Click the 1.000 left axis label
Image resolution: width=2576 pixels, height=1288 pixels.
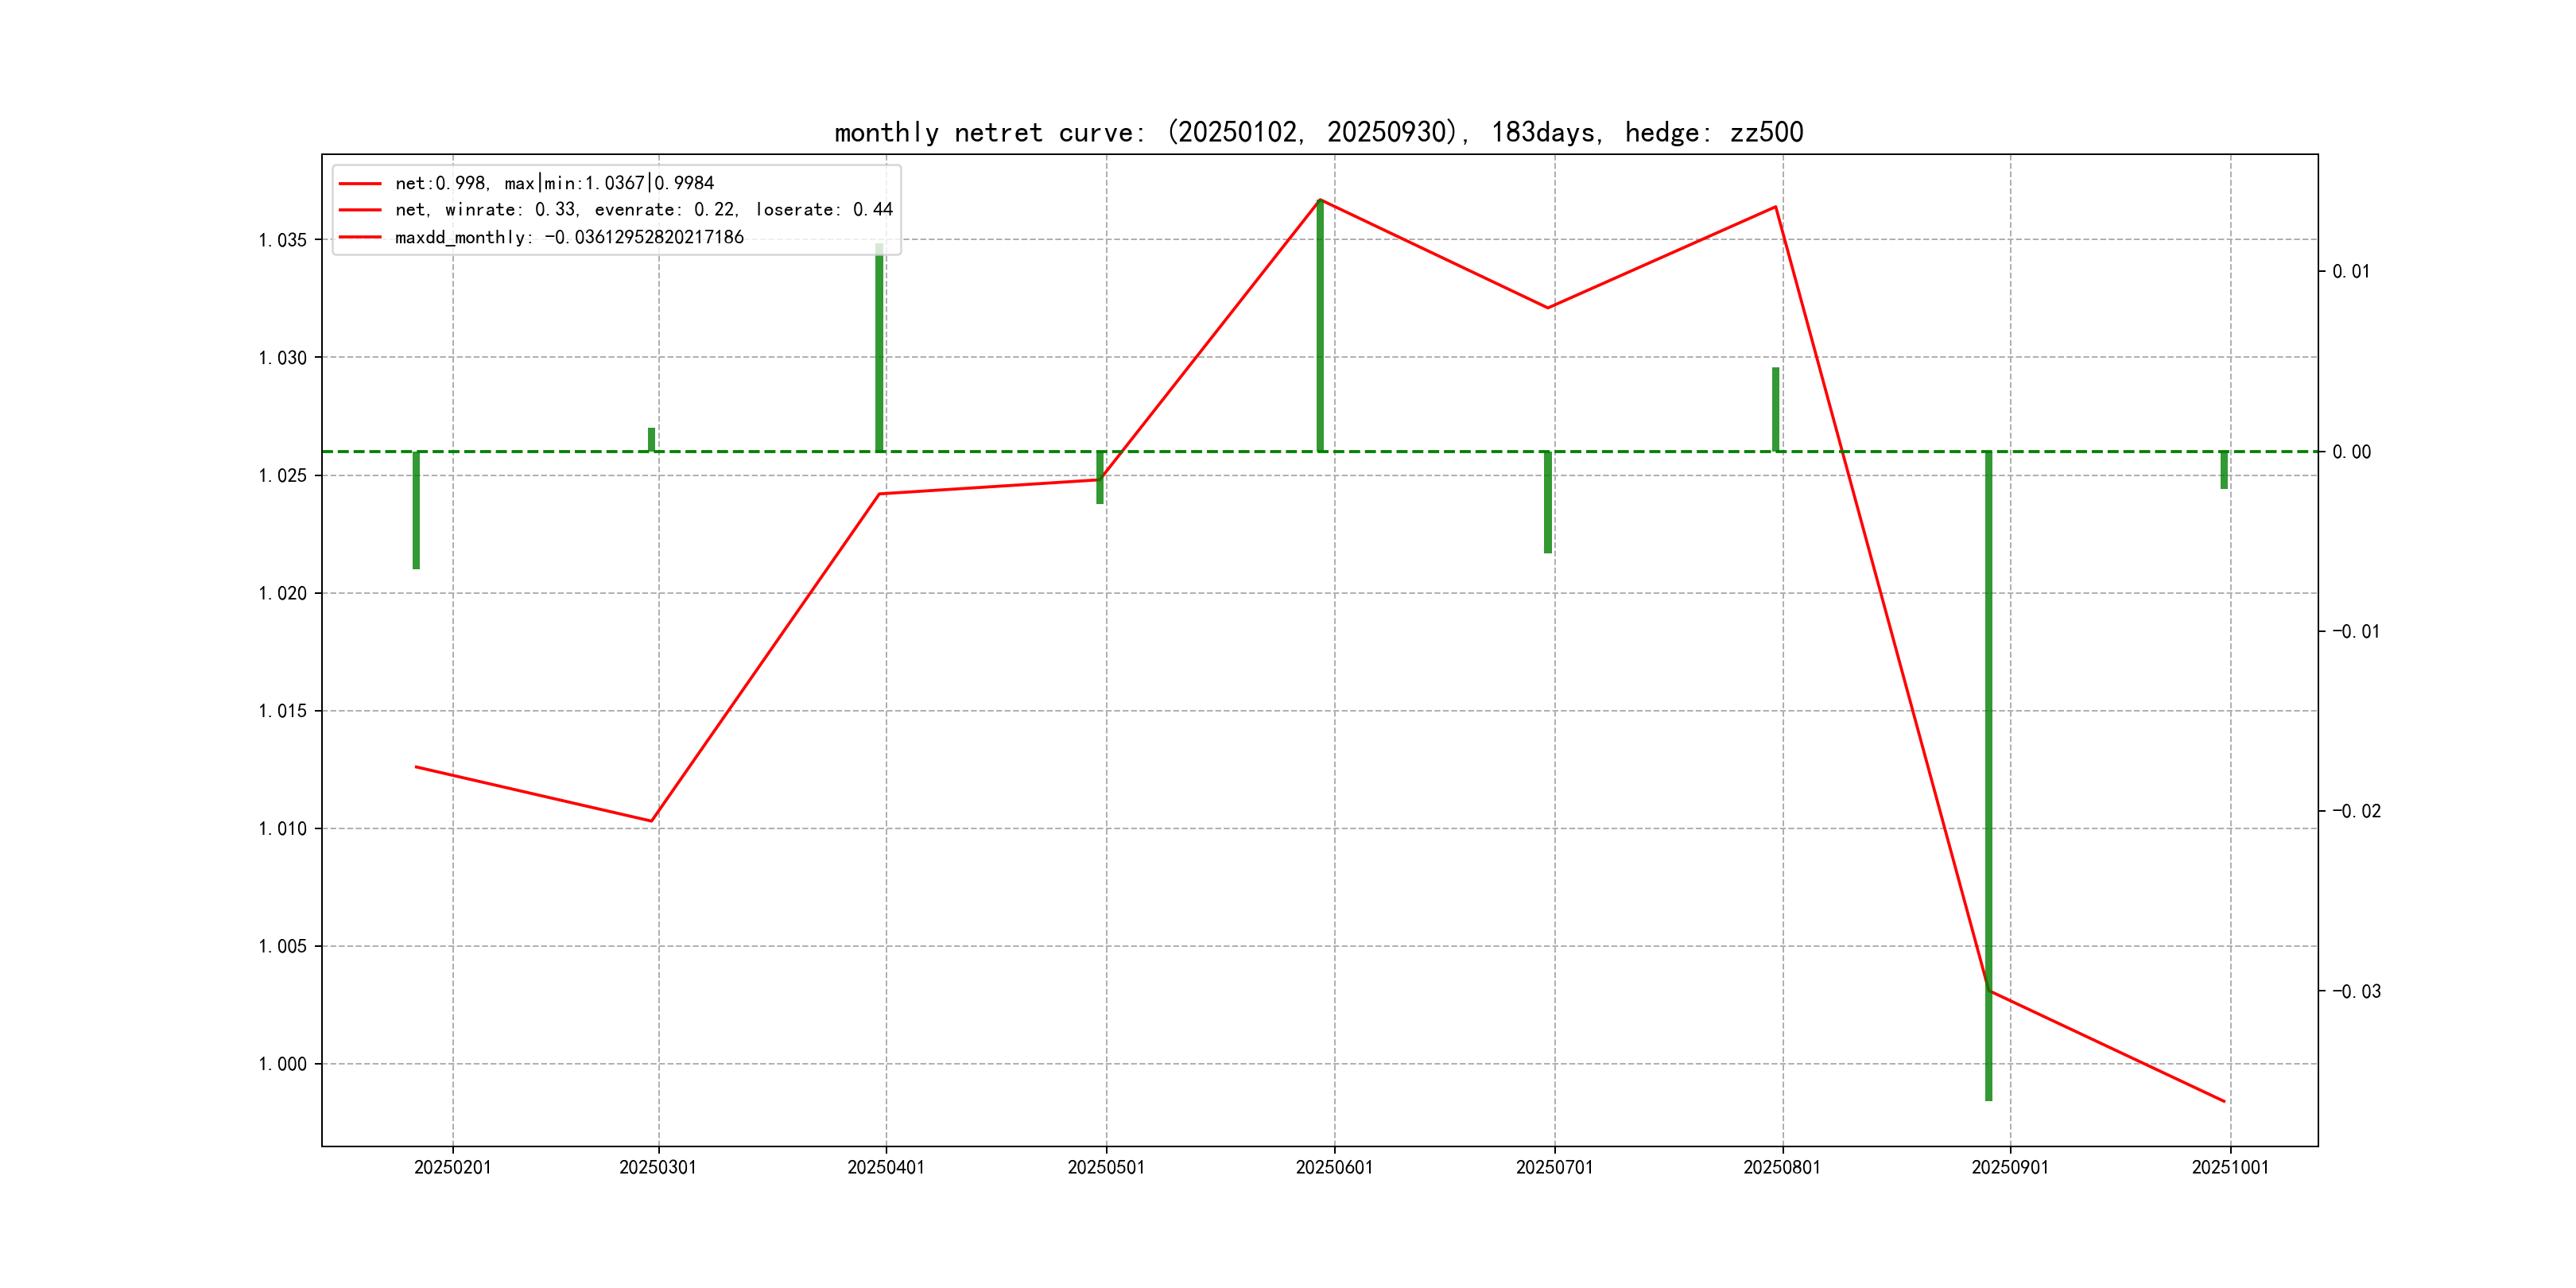(x=282, y=1064)
